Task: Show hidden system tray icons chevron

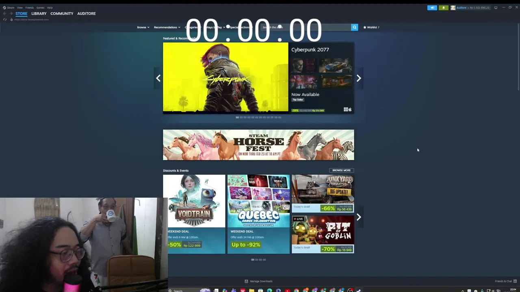Action: pyautogui.click(x=462, y=290)
